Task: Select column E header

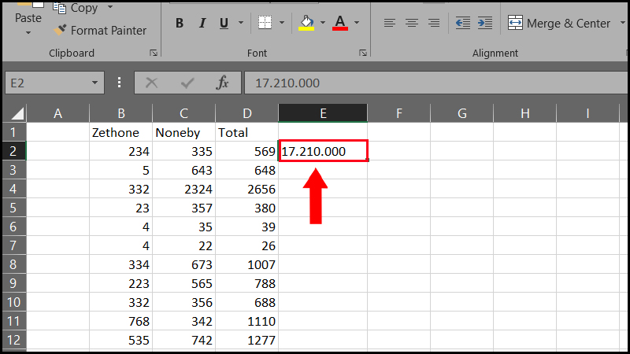Action: click(323, 113)
